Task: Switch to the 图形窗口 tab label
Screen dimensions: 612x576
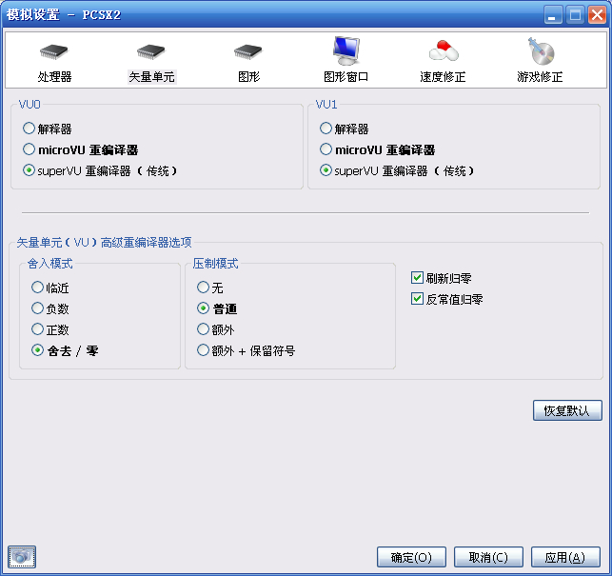Action: pyautogui.click(x=346, y=77)
